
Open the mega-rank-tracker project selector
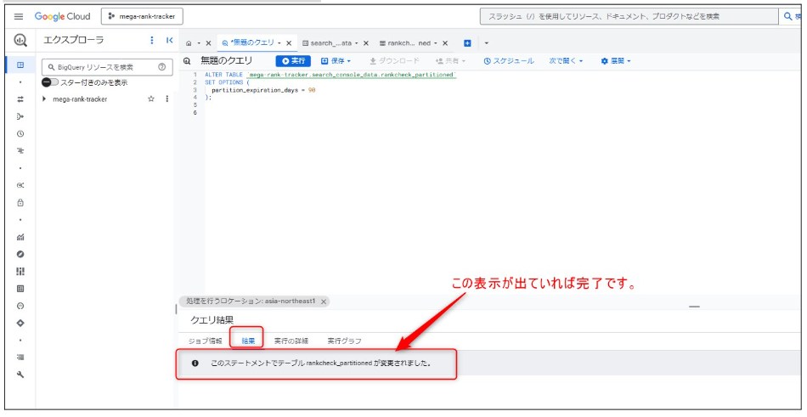pyautogui.click(x=142, y=16)
